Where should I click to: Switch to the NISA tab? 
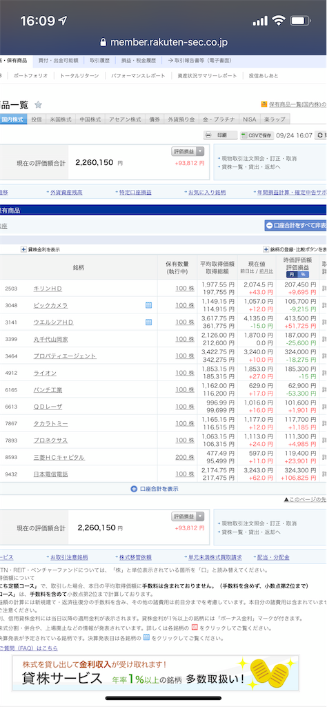[249, 119]
